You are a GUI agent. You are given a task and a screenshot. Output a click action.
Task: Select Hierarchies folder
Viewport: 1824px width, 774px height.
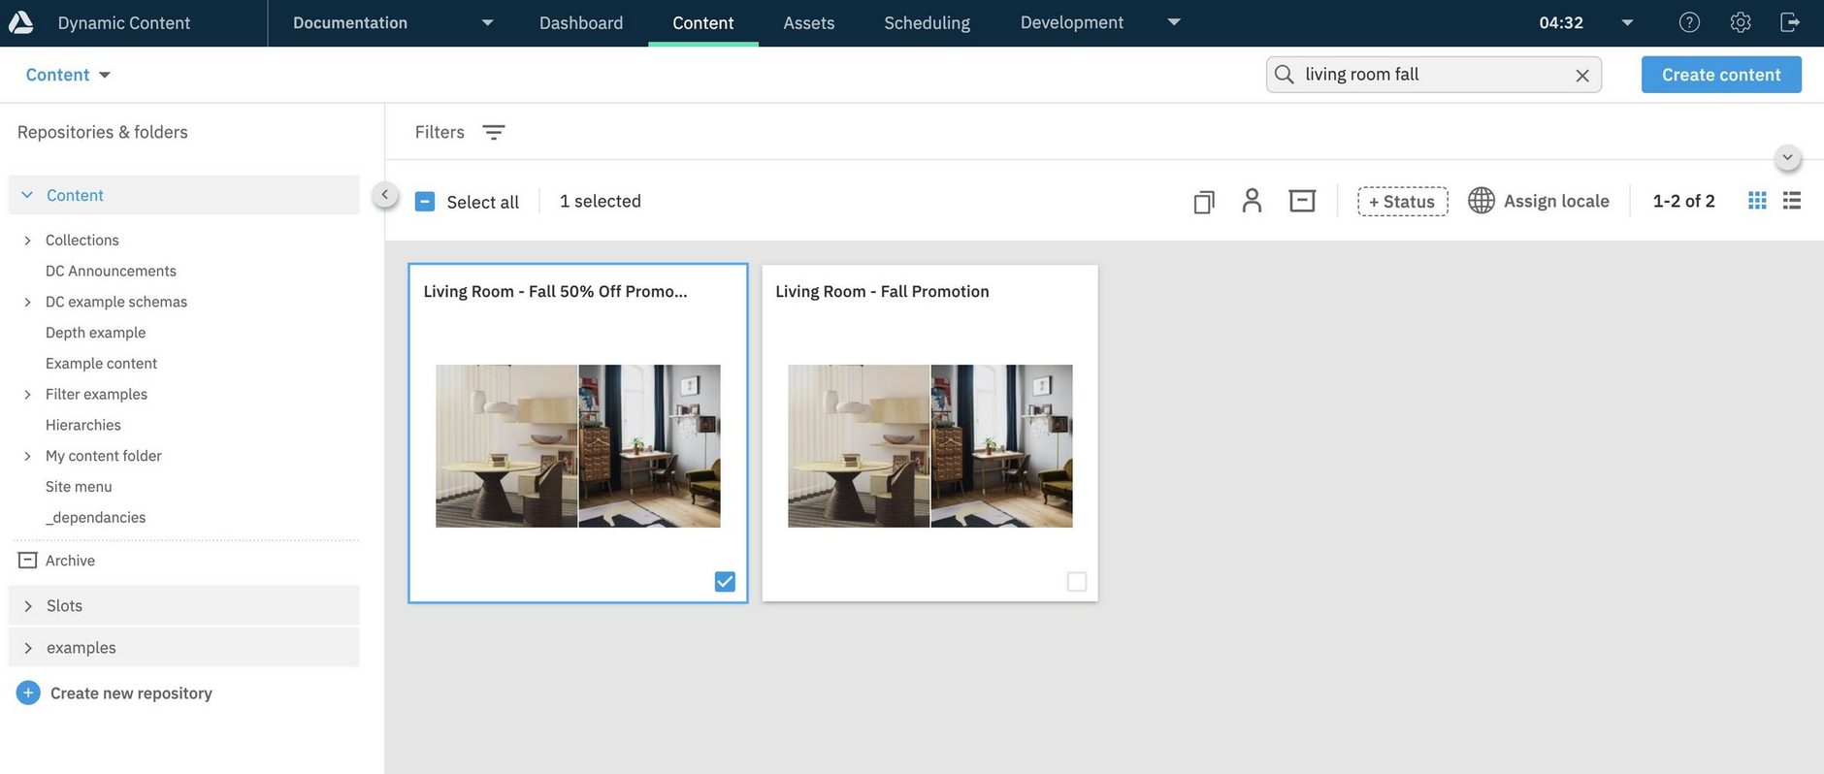83,425
